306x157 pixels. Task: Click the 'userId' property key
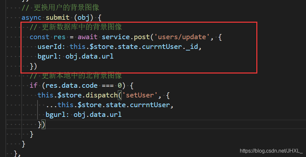click(50, 47)
